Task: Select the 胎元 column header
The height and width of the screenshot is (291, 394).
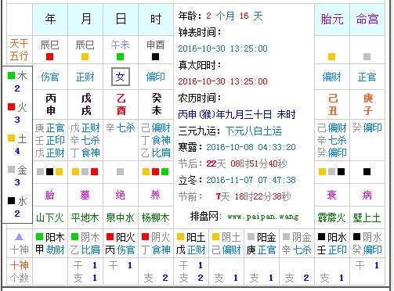Action: point(332,20)
